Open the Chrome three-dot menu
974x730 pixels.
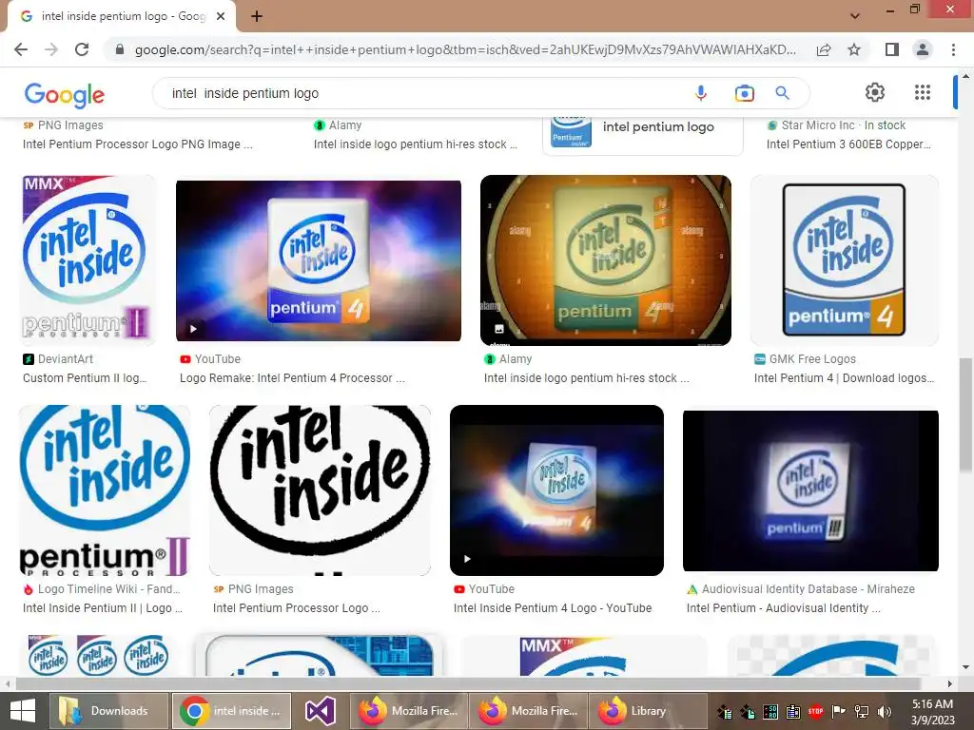point(953,49)
